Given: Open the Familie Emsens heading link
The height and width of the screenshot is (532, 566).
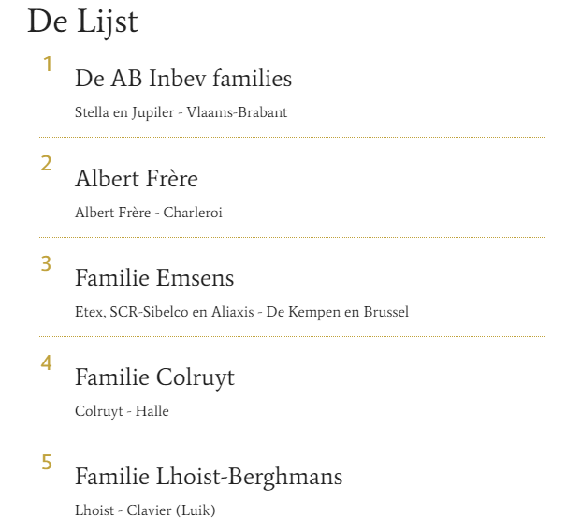Looking at the screenshot, I should click(x=154, y=278).
